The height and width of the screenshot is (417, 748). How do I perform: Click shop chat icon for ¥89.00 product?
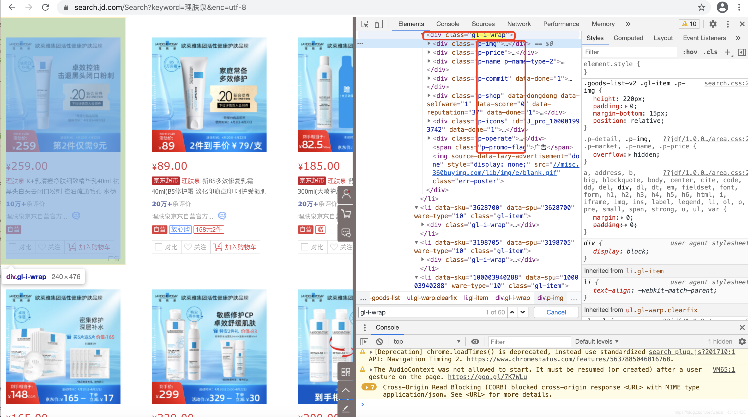pyautogui.click(x=222, y=216)
